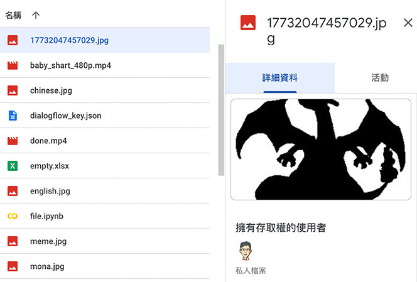Image resolution: width=417 pixels, height=282 pixels.
Task: Click the image icon beside mona.jpg
Action: coord(13,266)
